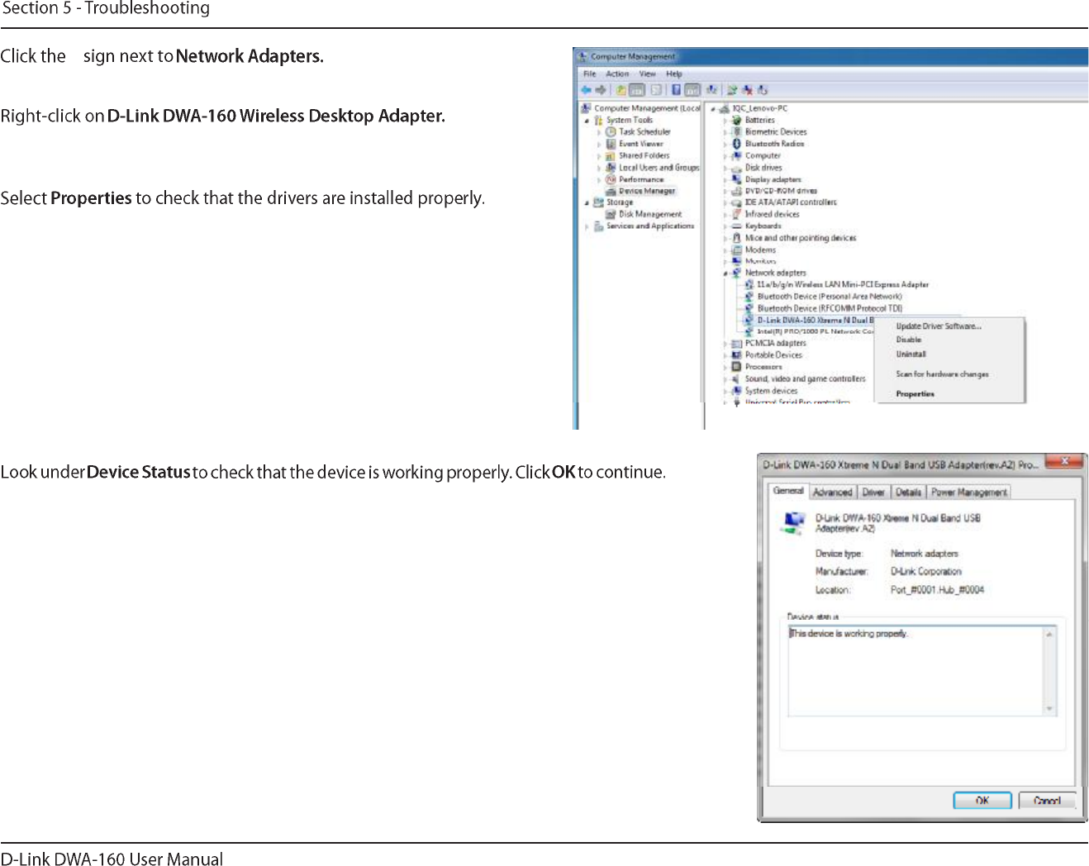The image size is (1089, 866).
Task: Open the View menu
Action: [x=648, y=74]
